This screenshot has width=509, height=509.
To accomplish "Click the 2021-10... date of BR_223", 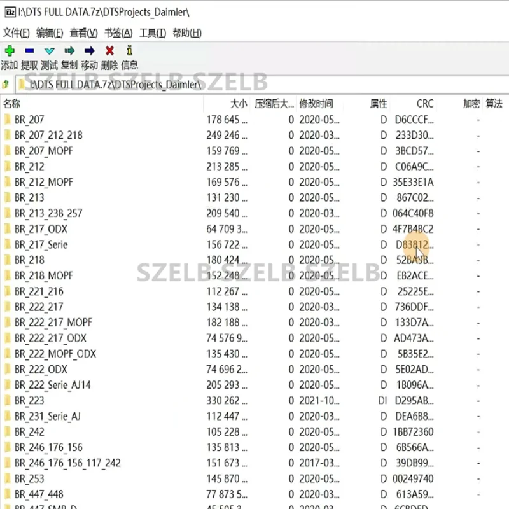I will click(x=319, y=401).
